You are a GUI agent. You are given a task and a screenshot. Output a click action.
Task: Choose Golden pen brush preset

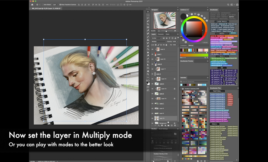[214, 24]
